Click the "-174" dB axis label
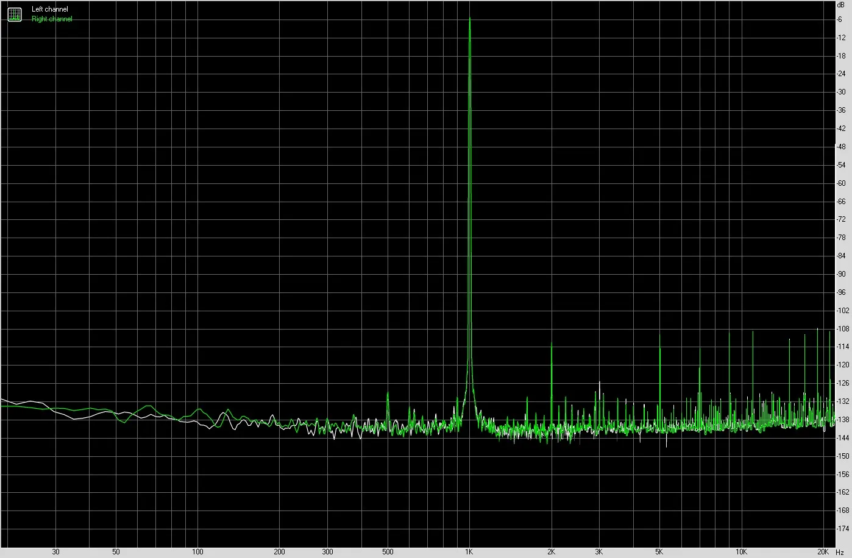Screen dimensions: 852x558 [843, 529]
